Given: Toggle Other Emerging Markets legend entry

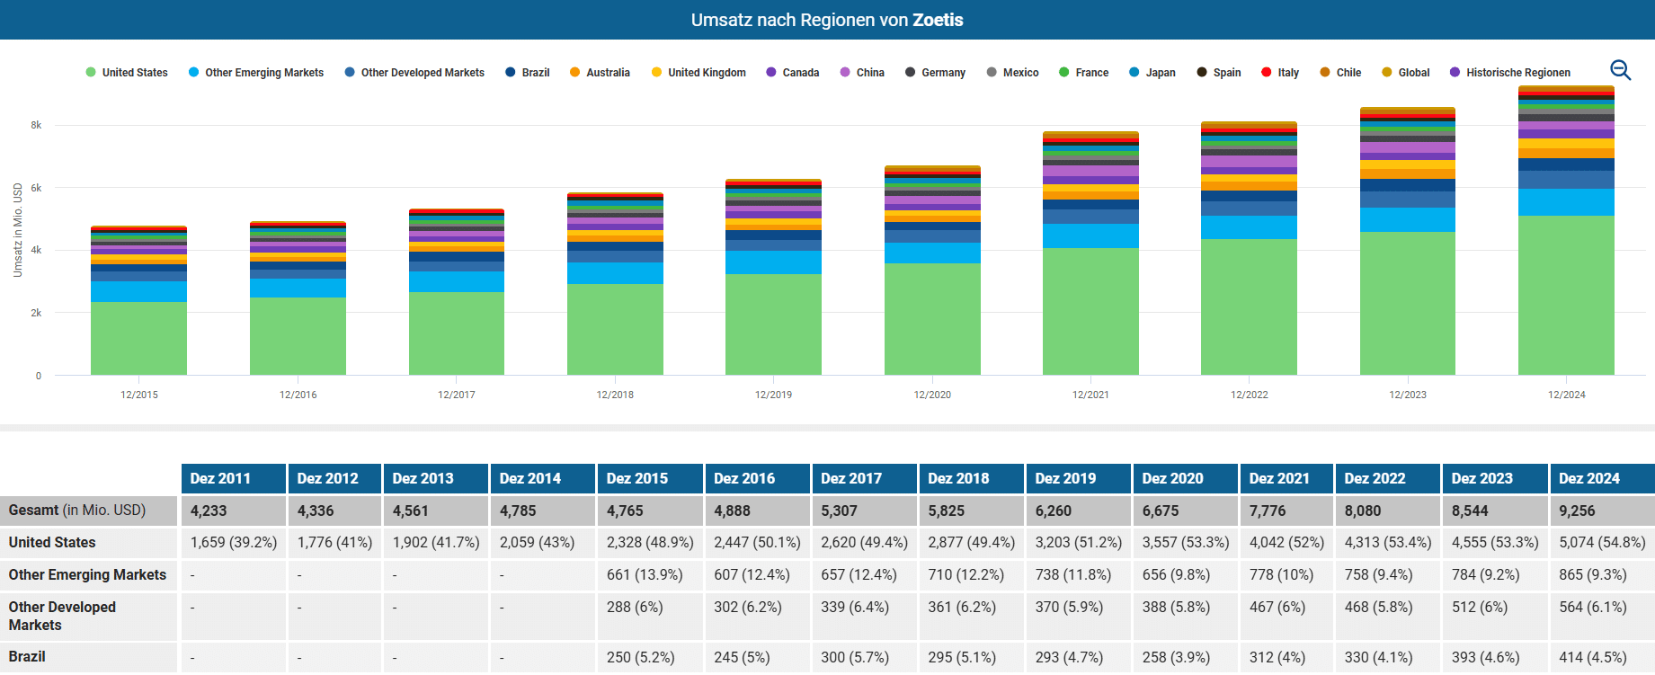Looking at the screenshot, I should [x=256, y=73].
